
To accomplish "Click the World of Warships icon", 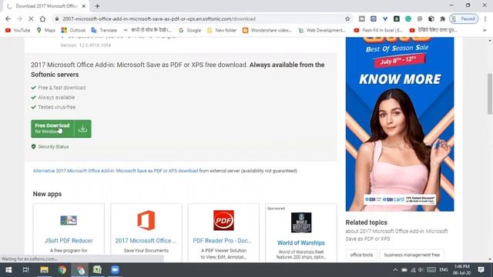I will 301,222.
